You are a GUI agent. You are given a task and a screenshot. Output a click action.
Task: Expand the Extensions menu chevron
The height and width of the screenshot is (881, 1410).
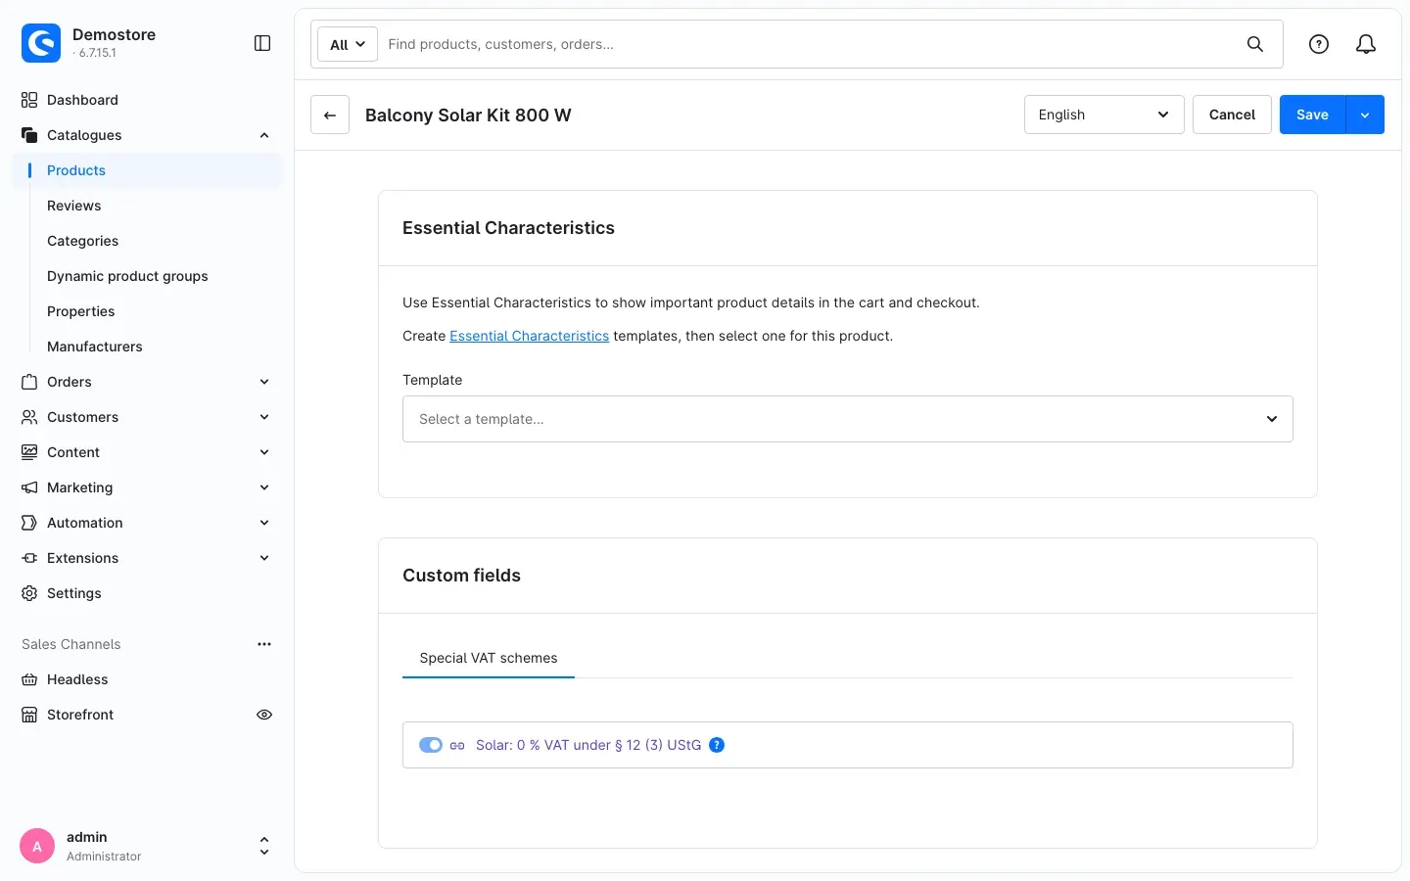pos(264,558)
